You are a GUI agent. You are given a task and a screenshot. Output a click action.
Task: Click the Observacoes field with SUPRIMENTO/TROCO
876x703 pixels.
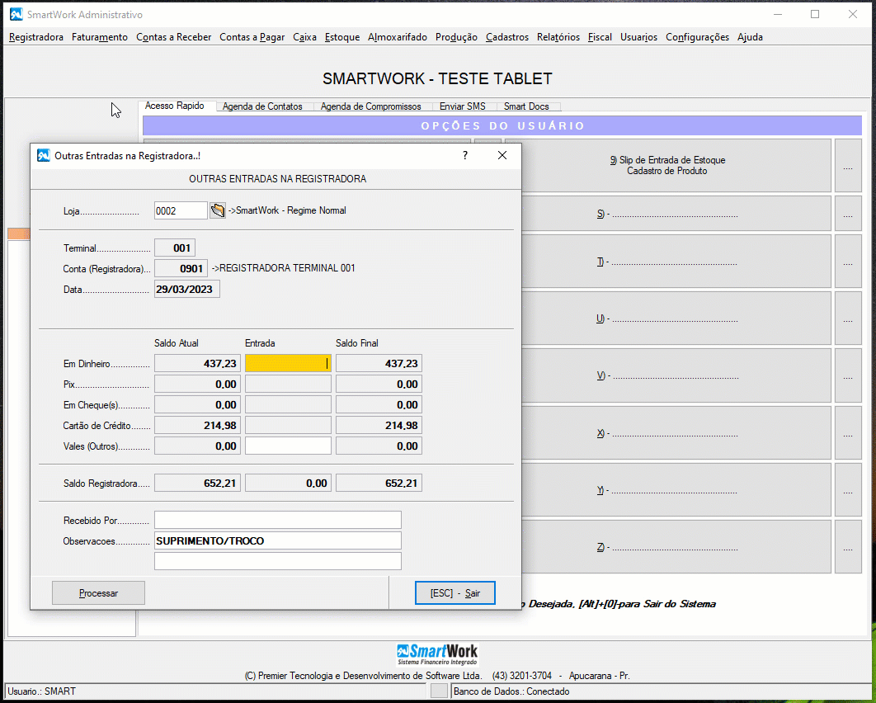coord(278,540)
